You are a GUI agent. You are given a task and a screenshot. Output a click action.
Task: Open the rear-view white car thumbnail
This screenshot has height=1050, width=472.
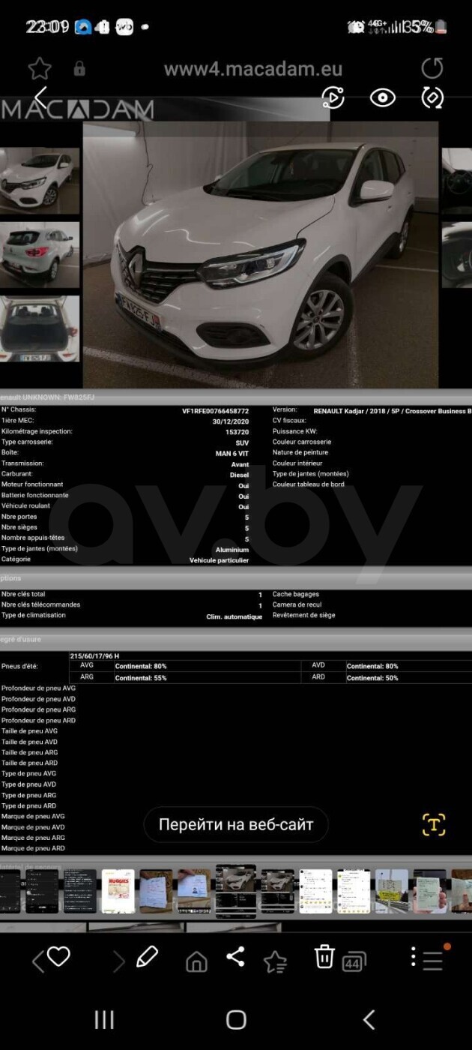(x=40, y=255)
